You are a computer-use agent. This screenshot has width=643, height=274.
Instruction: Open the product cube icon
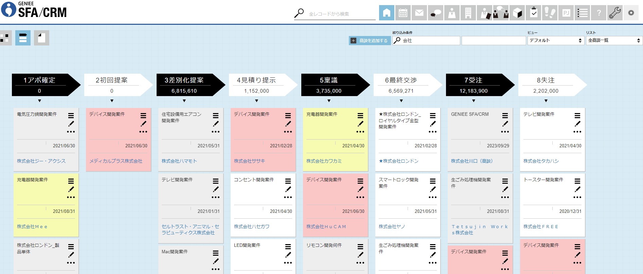point(517,13)
